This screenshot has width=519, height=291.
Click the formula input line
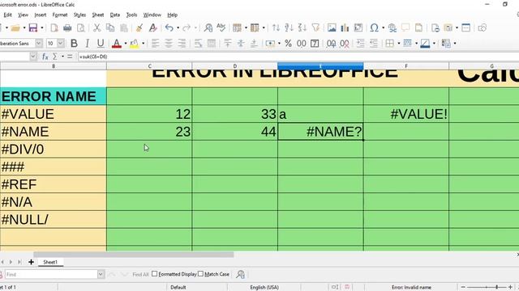coord(298,57)
